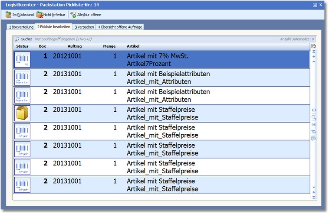Jump to last record with bottom arrow
This screenshot has height=214, width=329.
[x=314, y=197]
